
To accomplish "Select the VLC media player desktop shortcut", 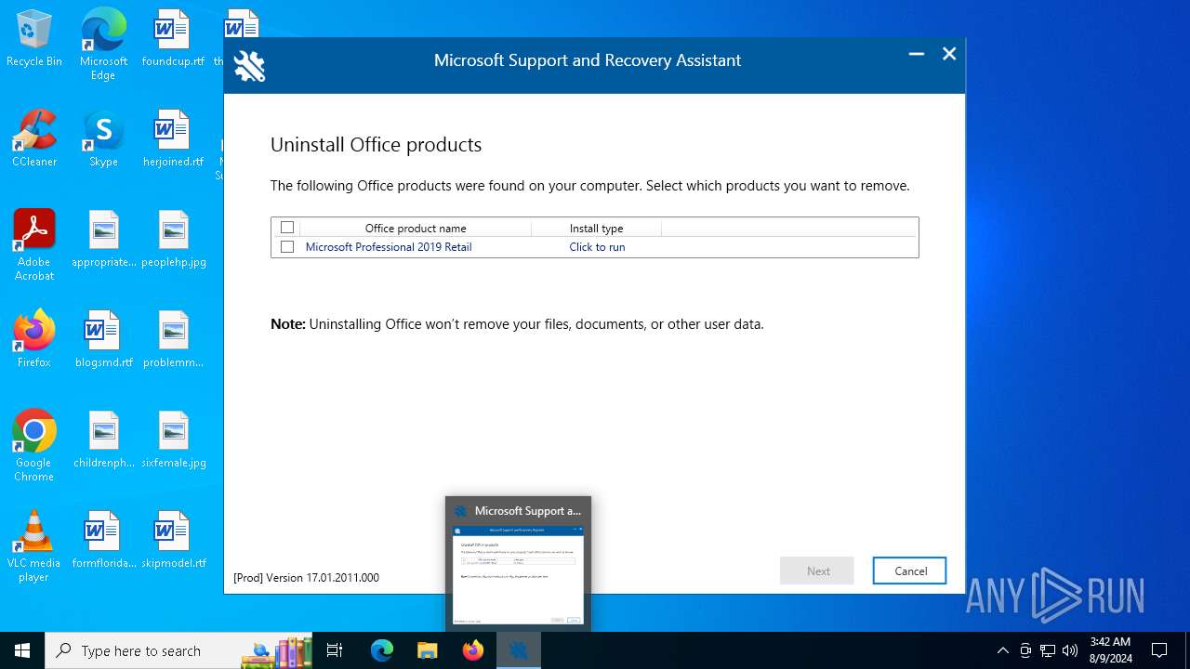I will 34,546.
